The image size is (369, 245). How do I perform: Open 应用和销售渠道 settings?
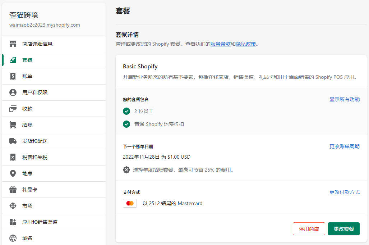click(x=54, y=222)
